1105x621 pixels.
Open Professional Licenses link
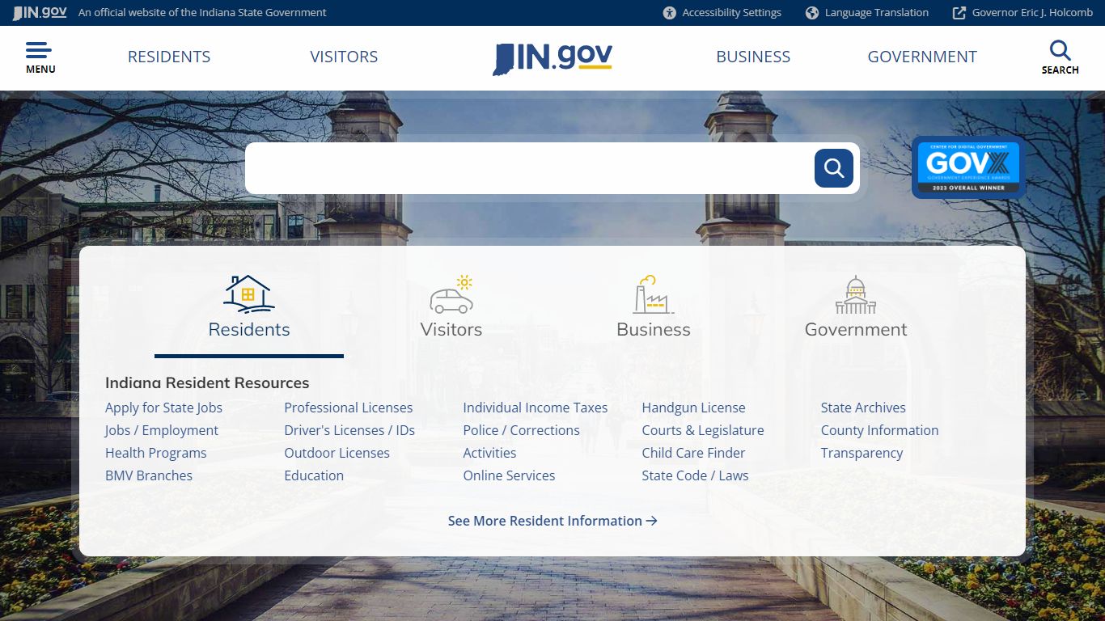click(349, 408)
